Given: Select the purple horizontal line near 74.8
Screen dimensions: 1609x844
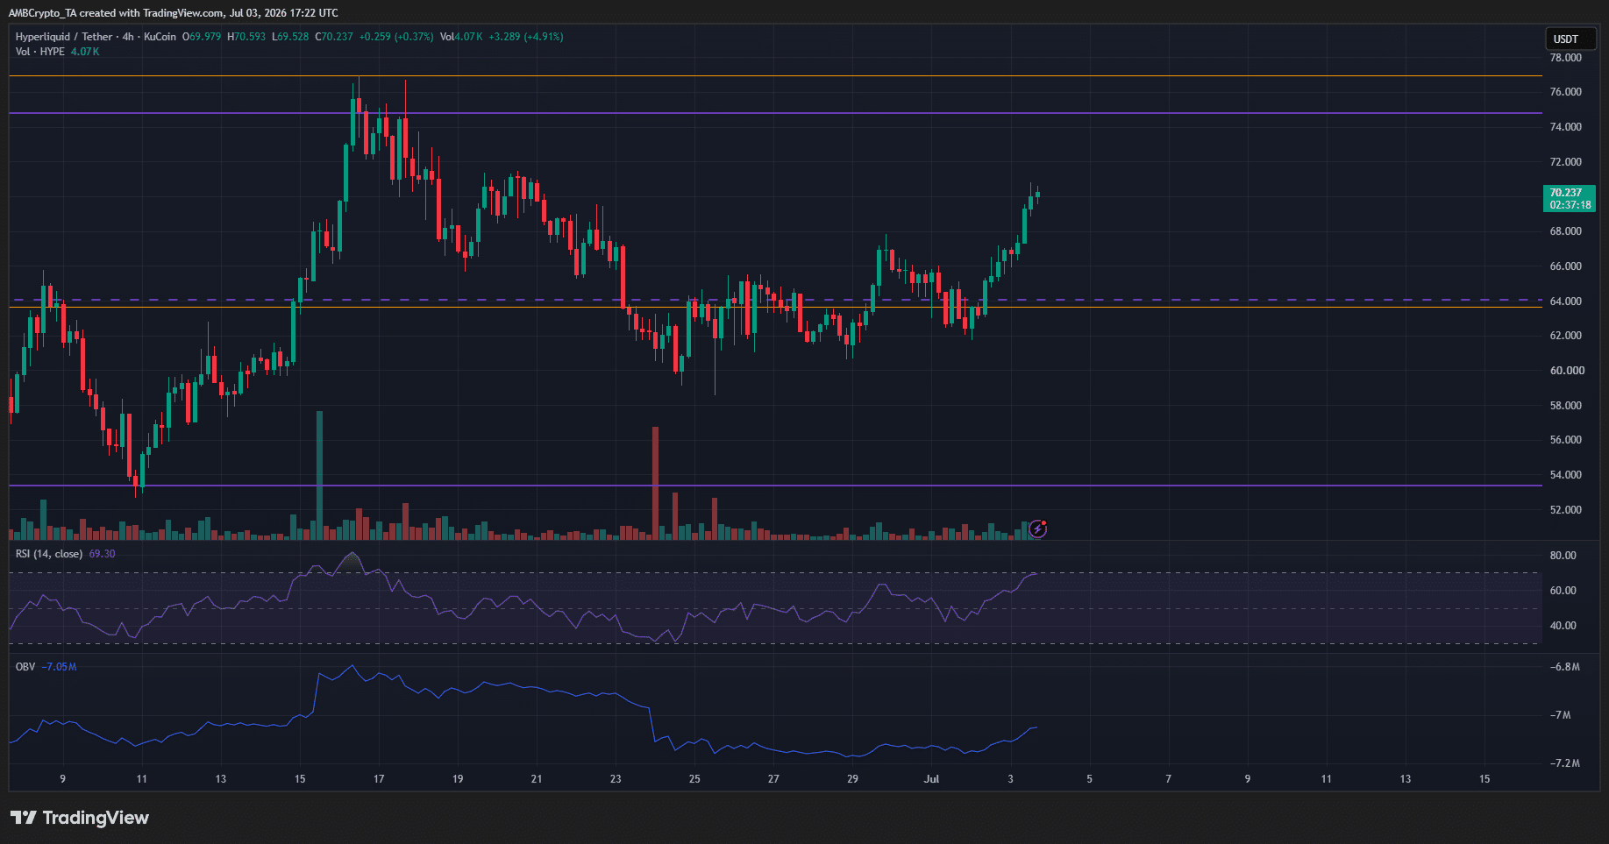Looking at the screenshot, I should tap(775, 113).
